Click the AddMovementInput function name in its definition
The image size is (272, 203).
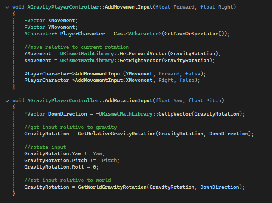(129, 7)
